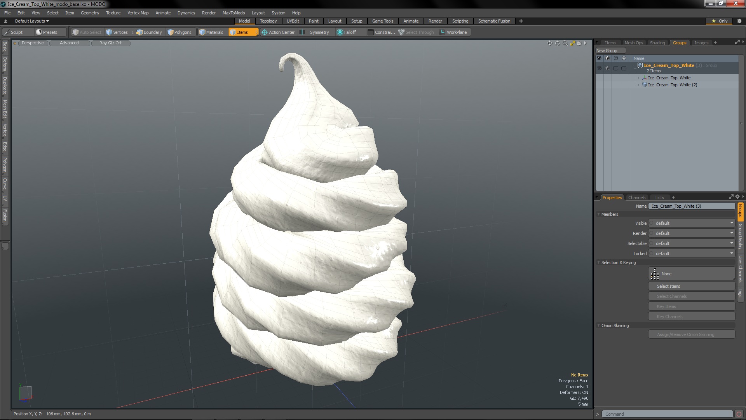Open the Default Layouts dropdown
746x420 pixels.
click(x=32, y=21)
